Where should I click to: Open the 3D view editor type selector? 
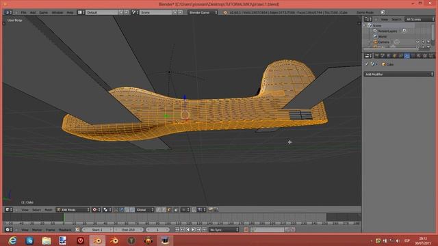pyautogui.click(x=9, y=210)
